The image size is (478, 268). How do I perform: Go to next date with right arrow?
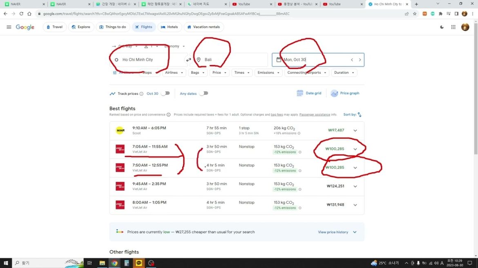coord(360,60)
